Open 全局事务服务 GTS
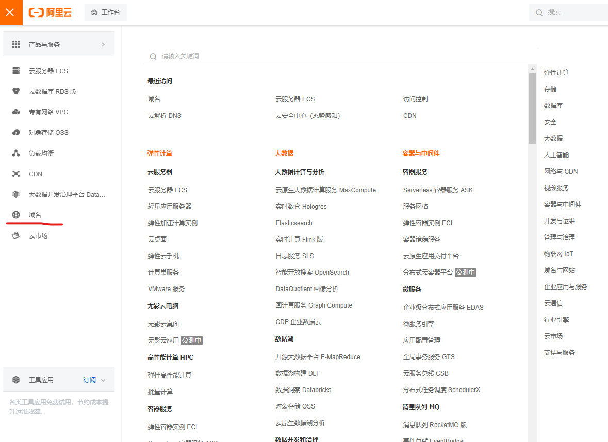 click(429, 357)
